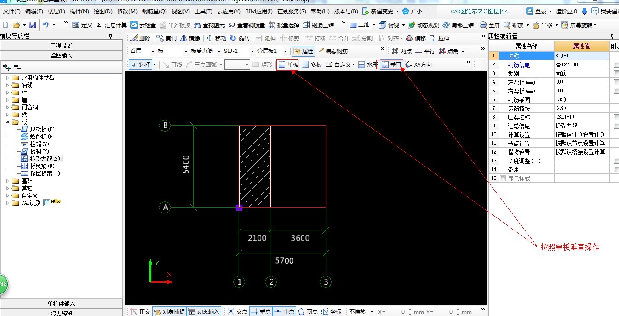This screenshot has height=316, width=619.
Task: Click 登录 login button
Action: 537,11
